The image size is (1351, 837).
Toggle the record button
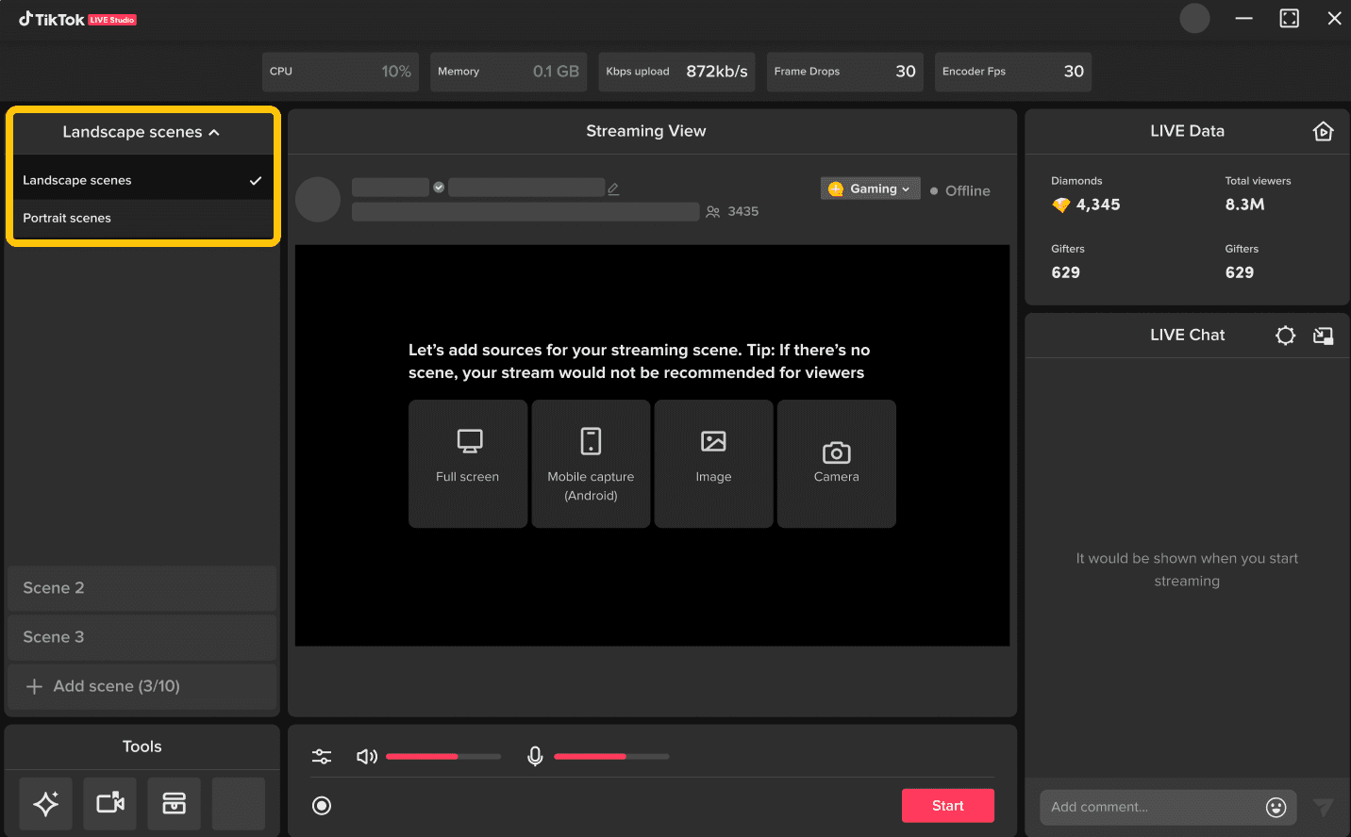tap(322, 805)
